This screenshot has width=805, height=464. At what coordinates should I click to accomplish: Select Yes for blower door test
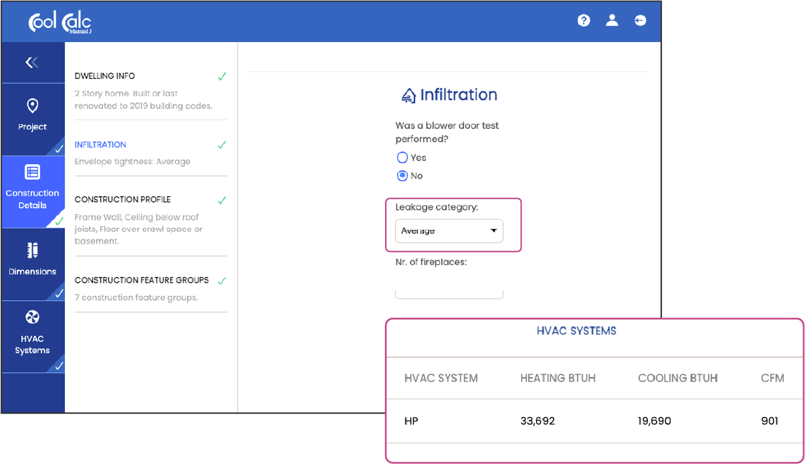402,158
